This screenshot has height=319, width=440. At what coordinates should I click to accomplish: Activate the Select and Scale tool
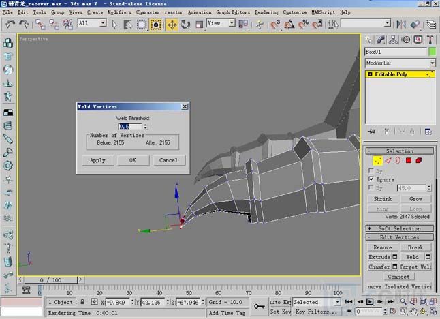point(199,25)
